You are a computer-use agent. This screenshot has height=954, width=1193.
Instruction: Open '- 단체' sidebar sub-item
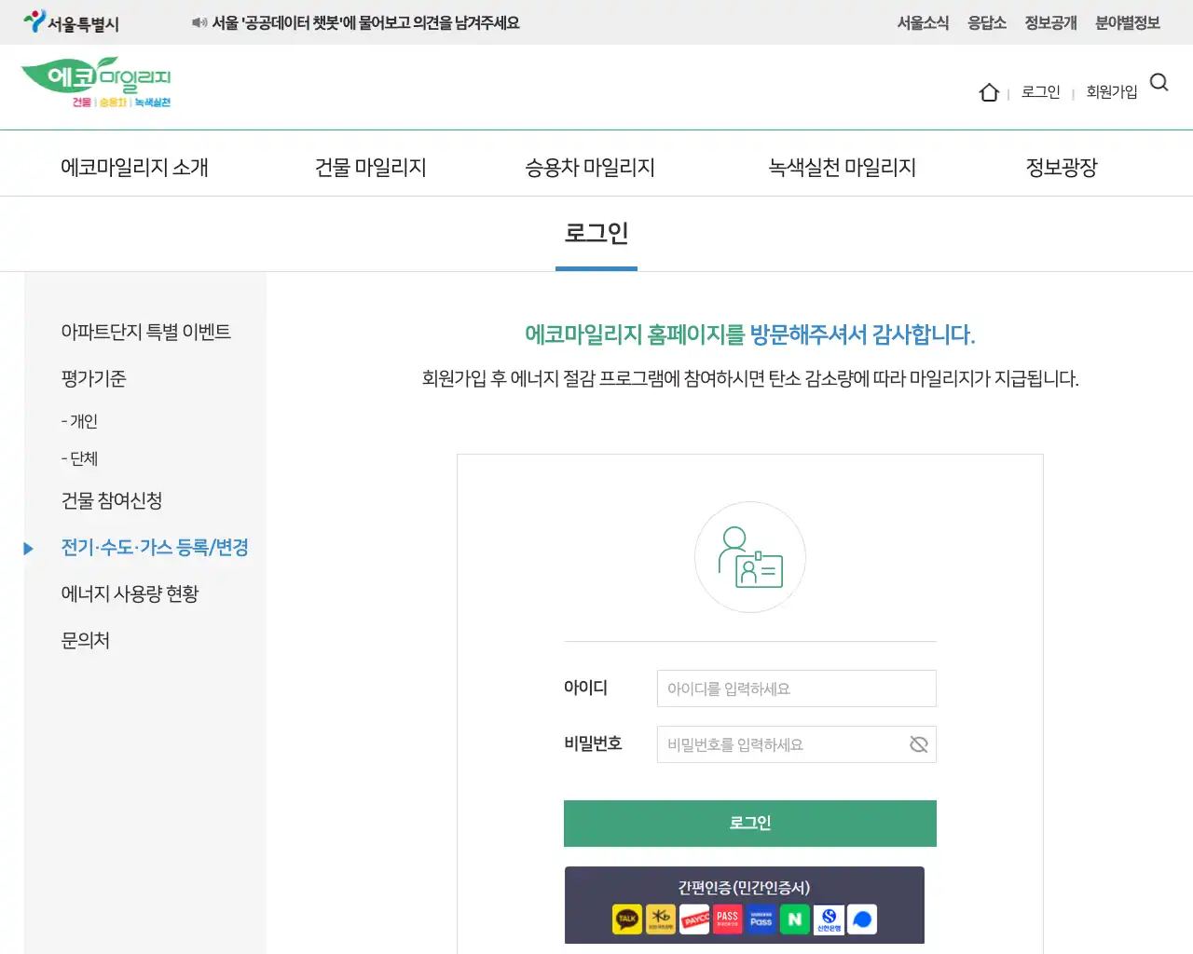click(x=79, y=458)
